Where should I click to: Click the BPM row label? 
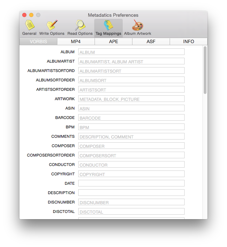pyautogui.click(x=70, y=127)
